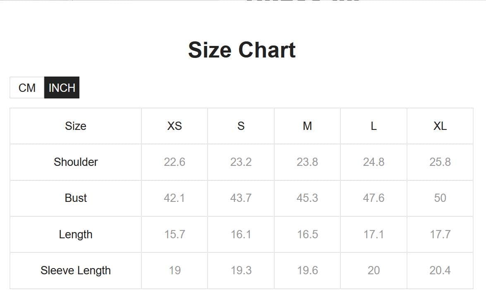
Task: Switch size chart units to CM
Action: (27, 87)
